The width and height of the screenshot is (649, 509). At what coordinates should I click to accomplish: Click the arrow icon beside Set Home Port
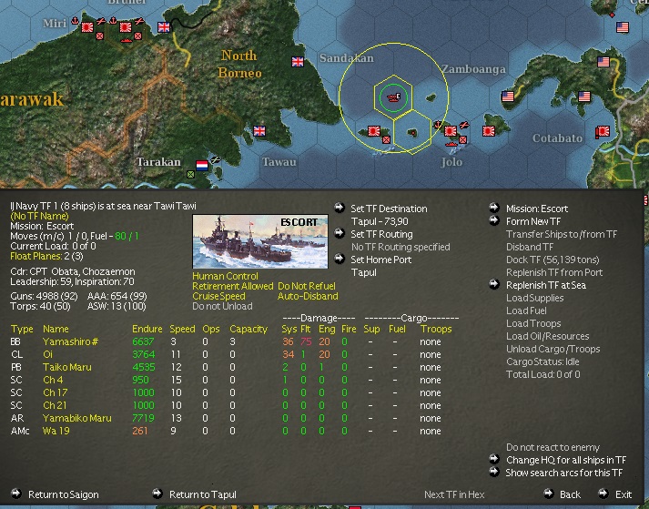click(x=340, y=259)
